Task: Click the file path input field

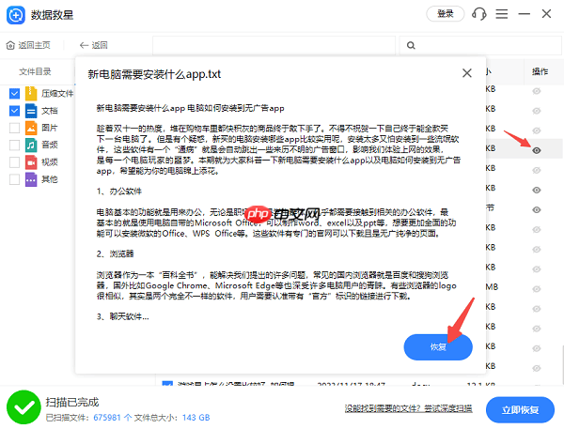Action: 274,45
